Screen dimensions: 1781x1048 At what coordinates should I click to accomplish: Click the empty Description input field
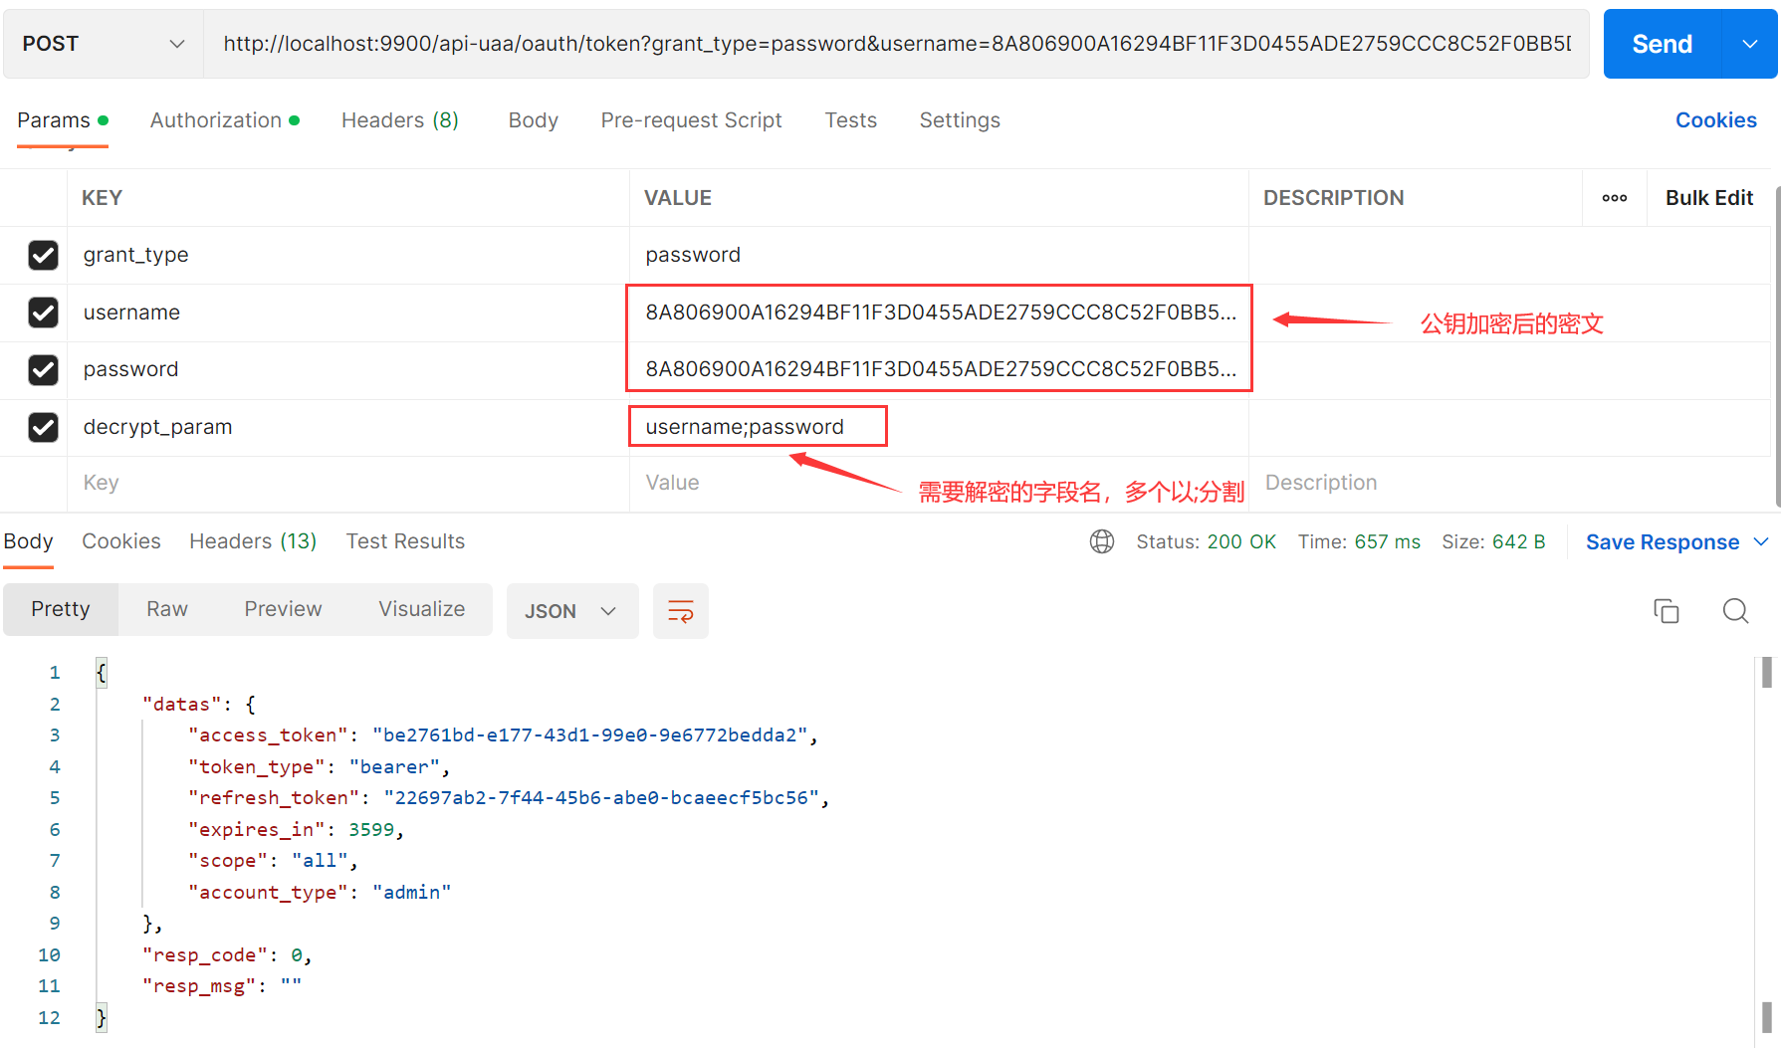(x=1508, y=483)
